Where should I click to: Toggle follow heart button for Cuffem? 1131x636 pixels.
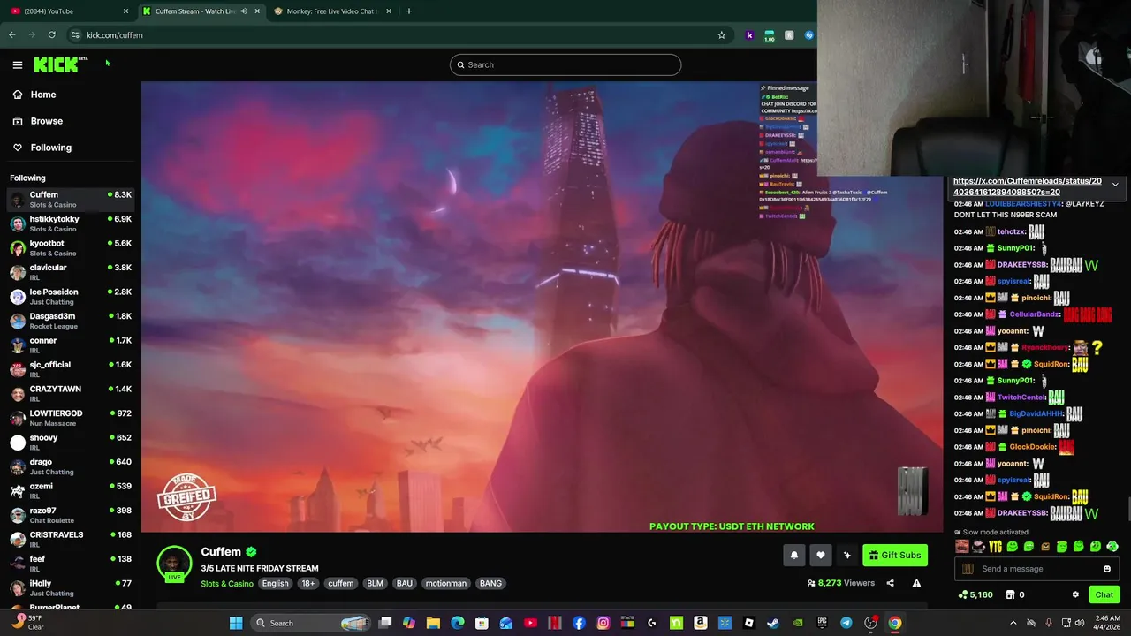click(x=821, y=555)
